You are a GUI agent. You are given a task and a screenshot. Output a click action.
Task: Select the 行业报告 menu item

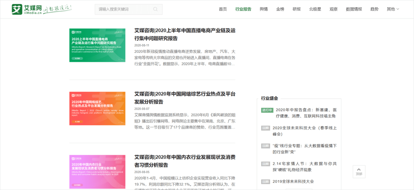coord(243,9)
